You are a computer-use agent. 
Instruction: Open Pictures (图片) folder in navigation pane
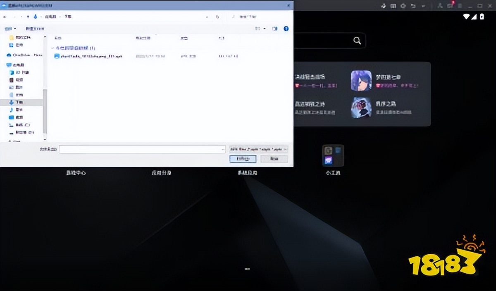(x=17, y=87)
